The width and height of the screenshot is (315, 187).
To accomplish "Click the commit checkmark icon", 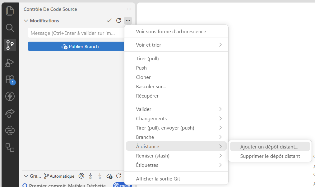I will point(109,21).
